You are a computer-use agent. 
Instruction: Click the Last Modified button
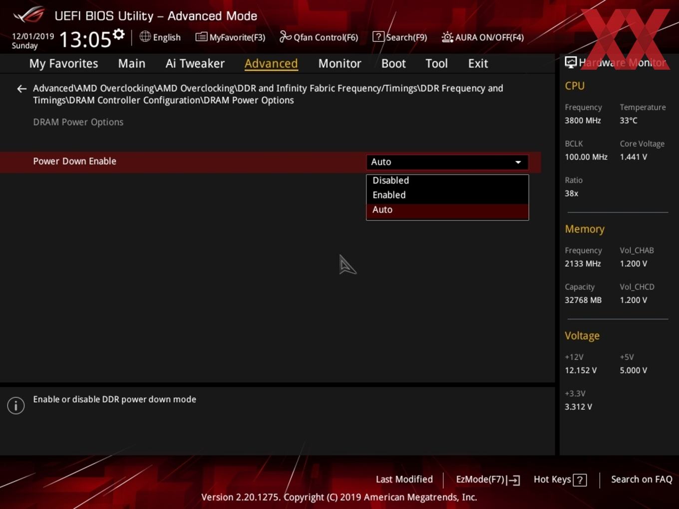click(x=404, y=480)
